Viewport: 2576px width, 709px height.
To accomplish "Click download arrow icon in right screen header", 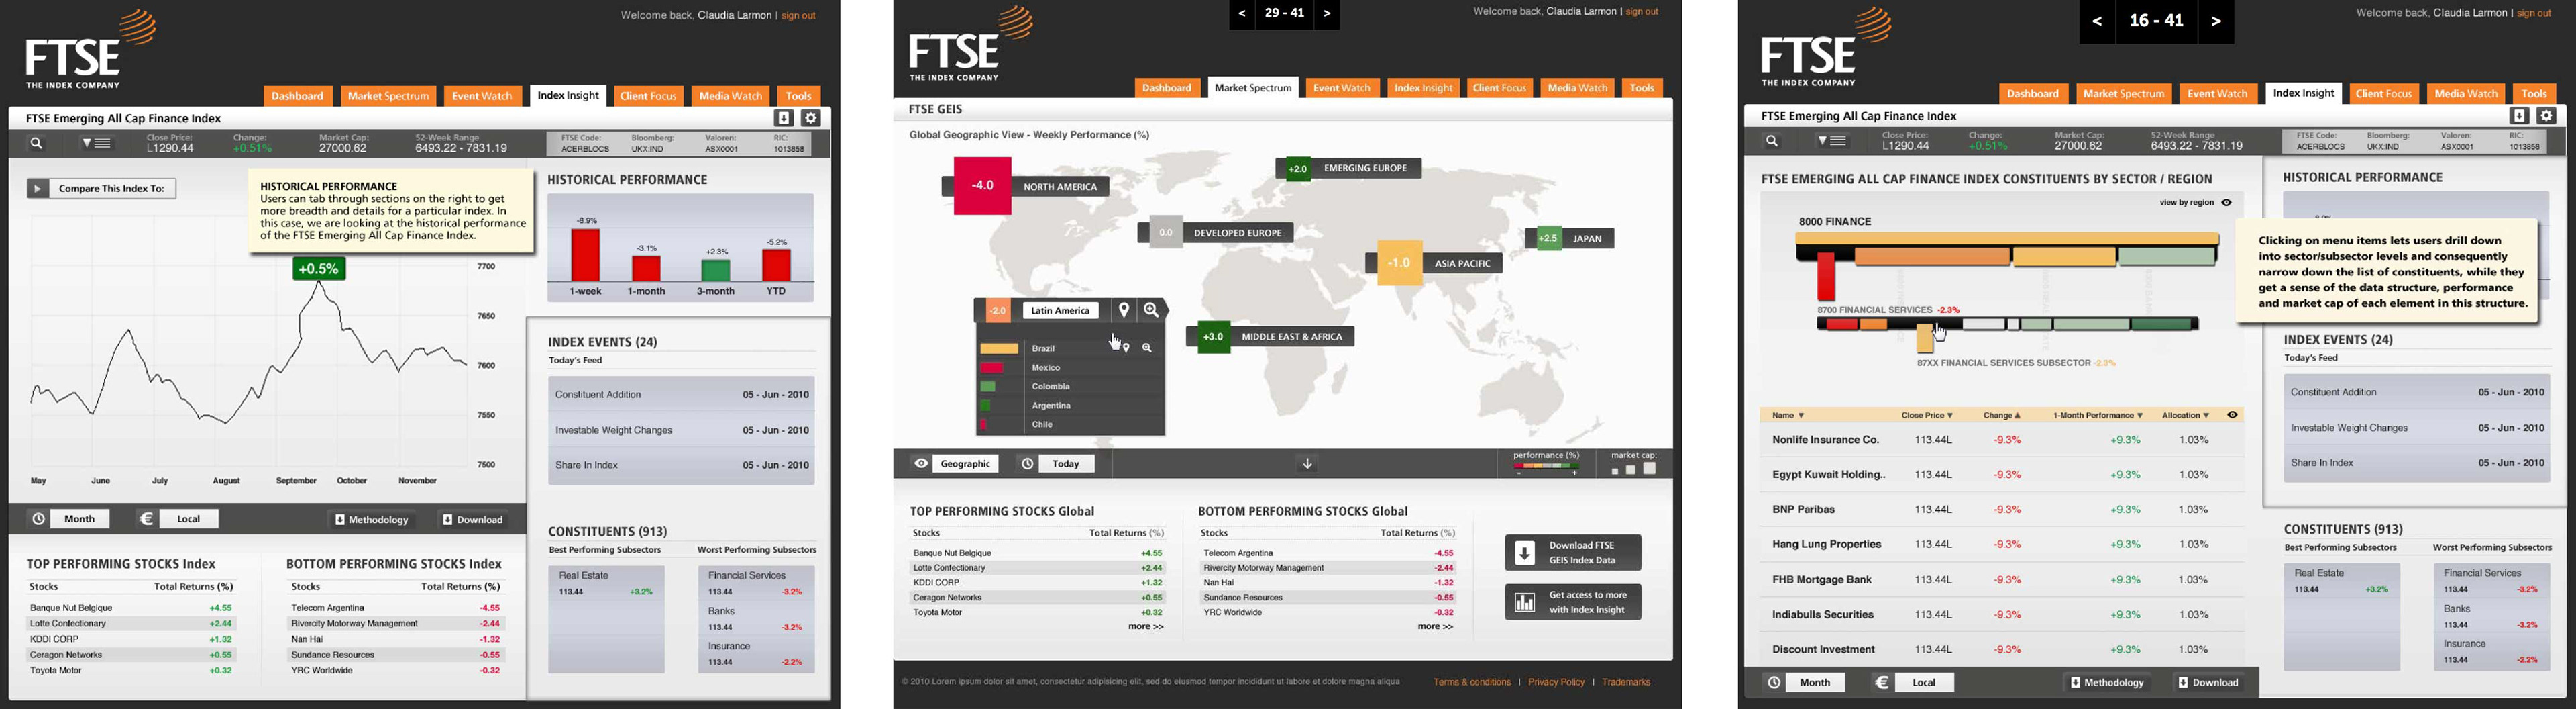I will [2520, 116].
